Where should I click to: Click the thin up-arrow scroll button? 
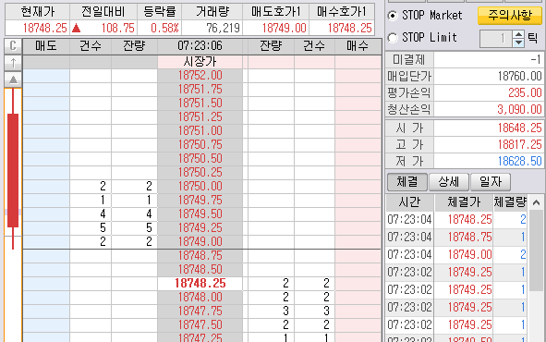[13, 63]
